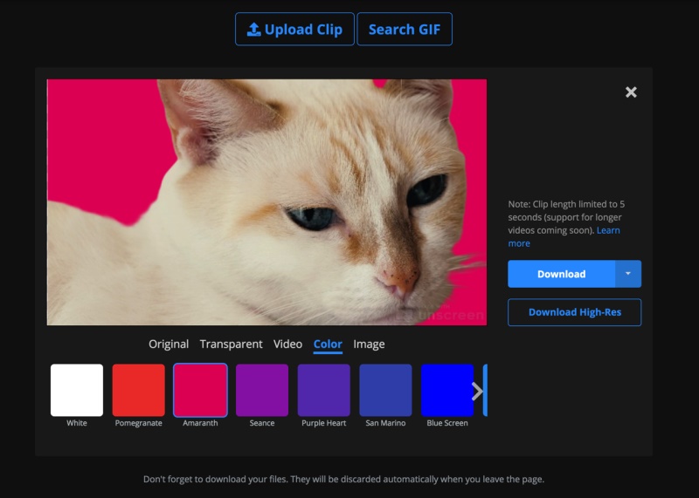Choose the White color swatch

(77, 391)
